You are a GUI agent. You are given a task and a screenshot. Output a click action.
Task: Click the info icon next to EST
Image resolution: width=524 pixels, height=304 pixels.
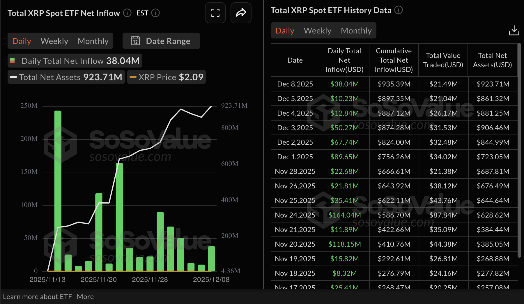[156, 13]
